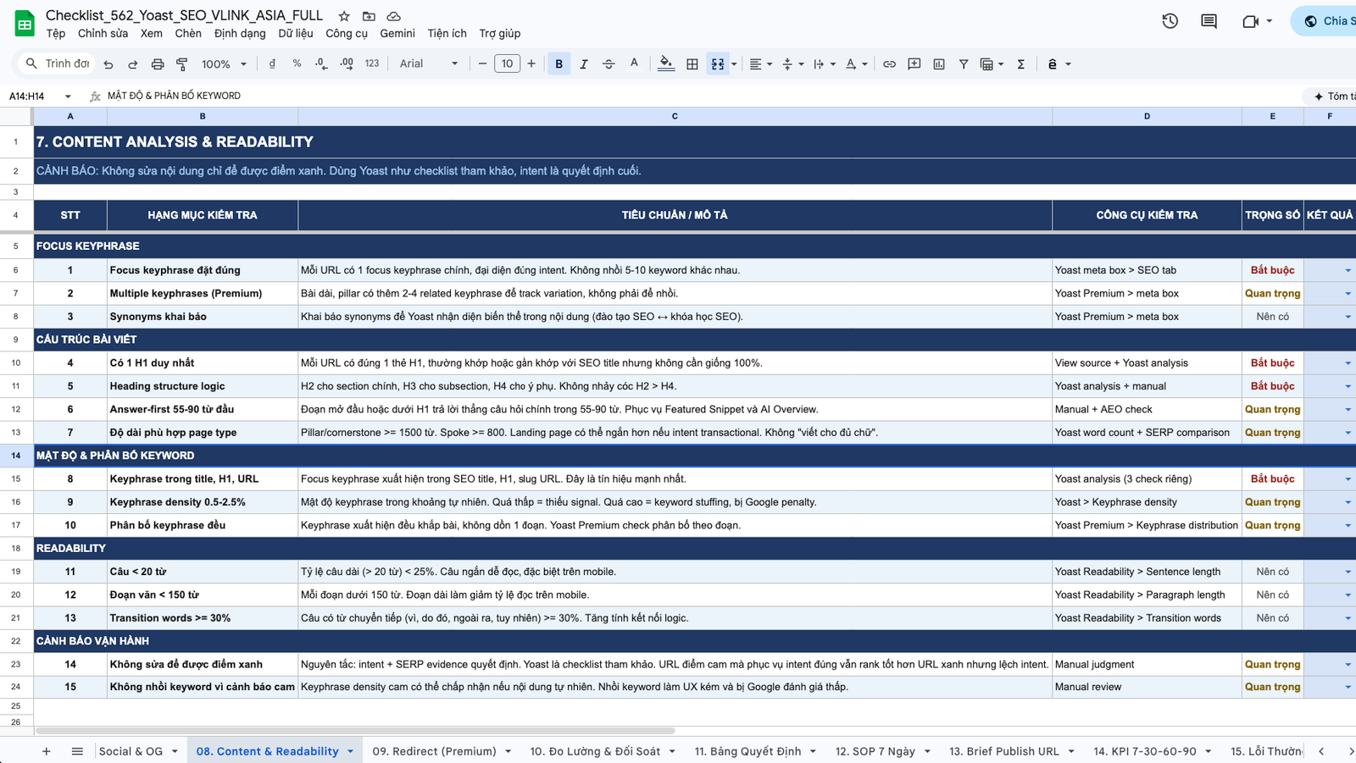Toggle italic formatting
The image size is (1356, 763).
[584, 64]
